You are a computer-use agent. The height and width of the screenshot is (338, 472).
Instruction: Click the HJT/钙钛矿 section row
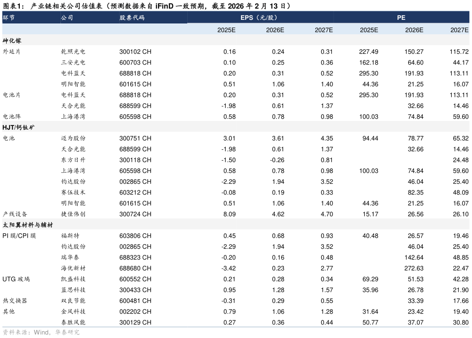[19, 127]
